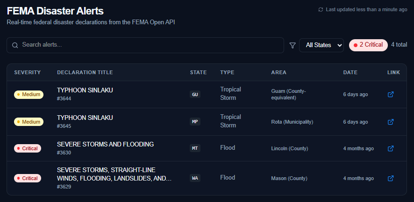Open external link for Mason County flood
Image resolution: width=414 pixels, height=202 pixels.
[x=391, y=178]
